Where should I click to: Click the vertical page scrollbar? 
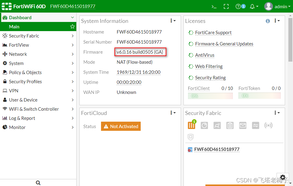tap(290, 40)
